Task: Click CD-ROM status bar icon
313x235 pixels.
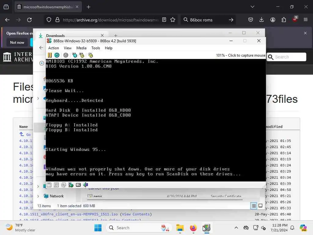Action: pyautogui.click(x=64, y=185)
